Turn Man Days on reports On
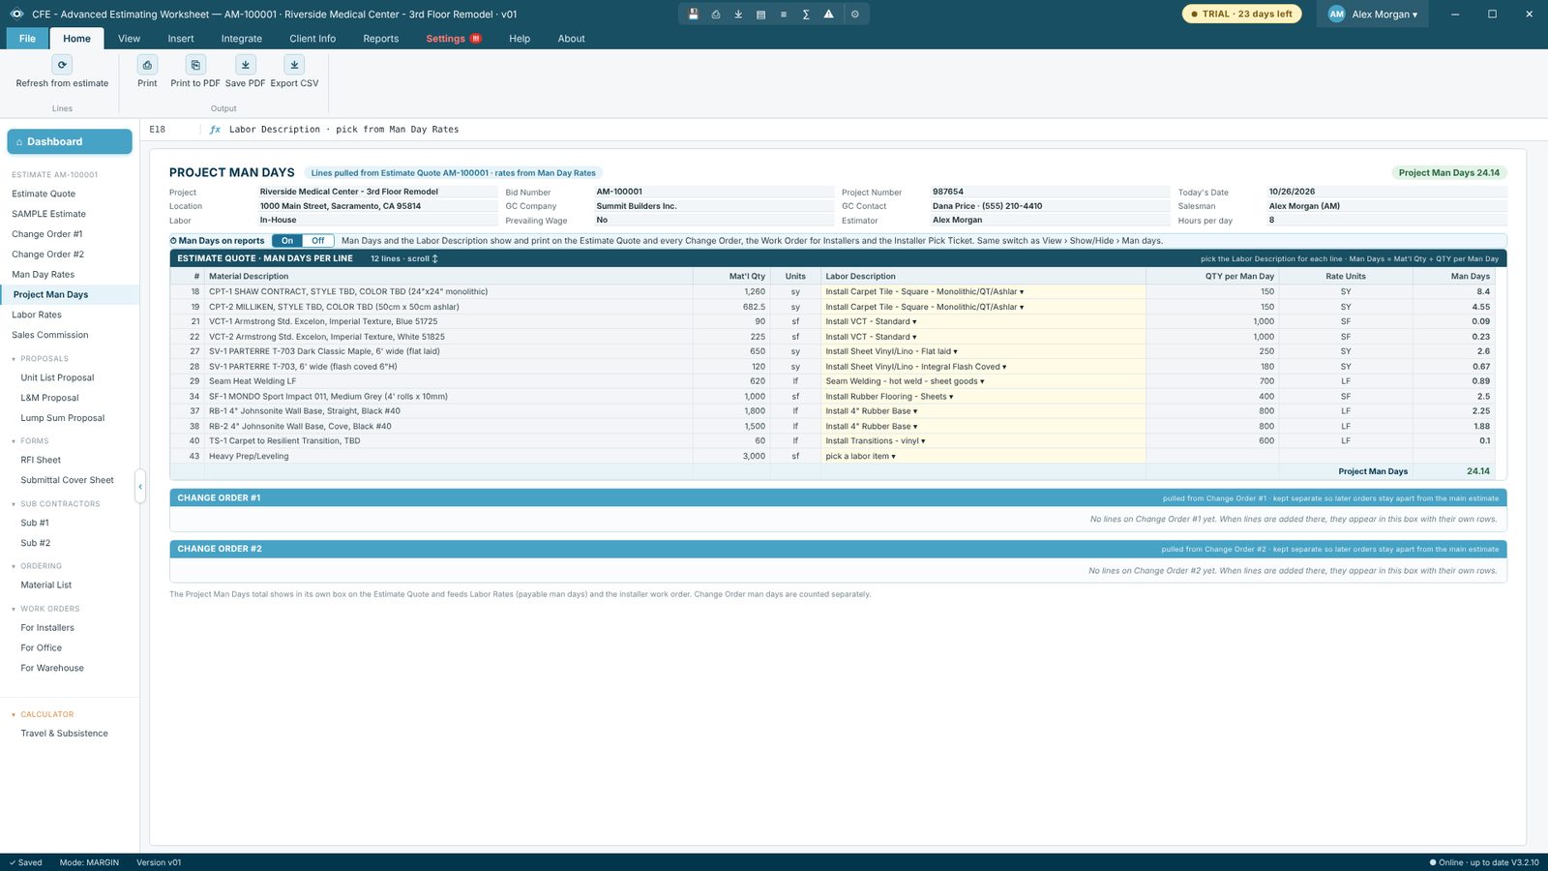Screen dimensions: 1548x871 coord(287,241)
